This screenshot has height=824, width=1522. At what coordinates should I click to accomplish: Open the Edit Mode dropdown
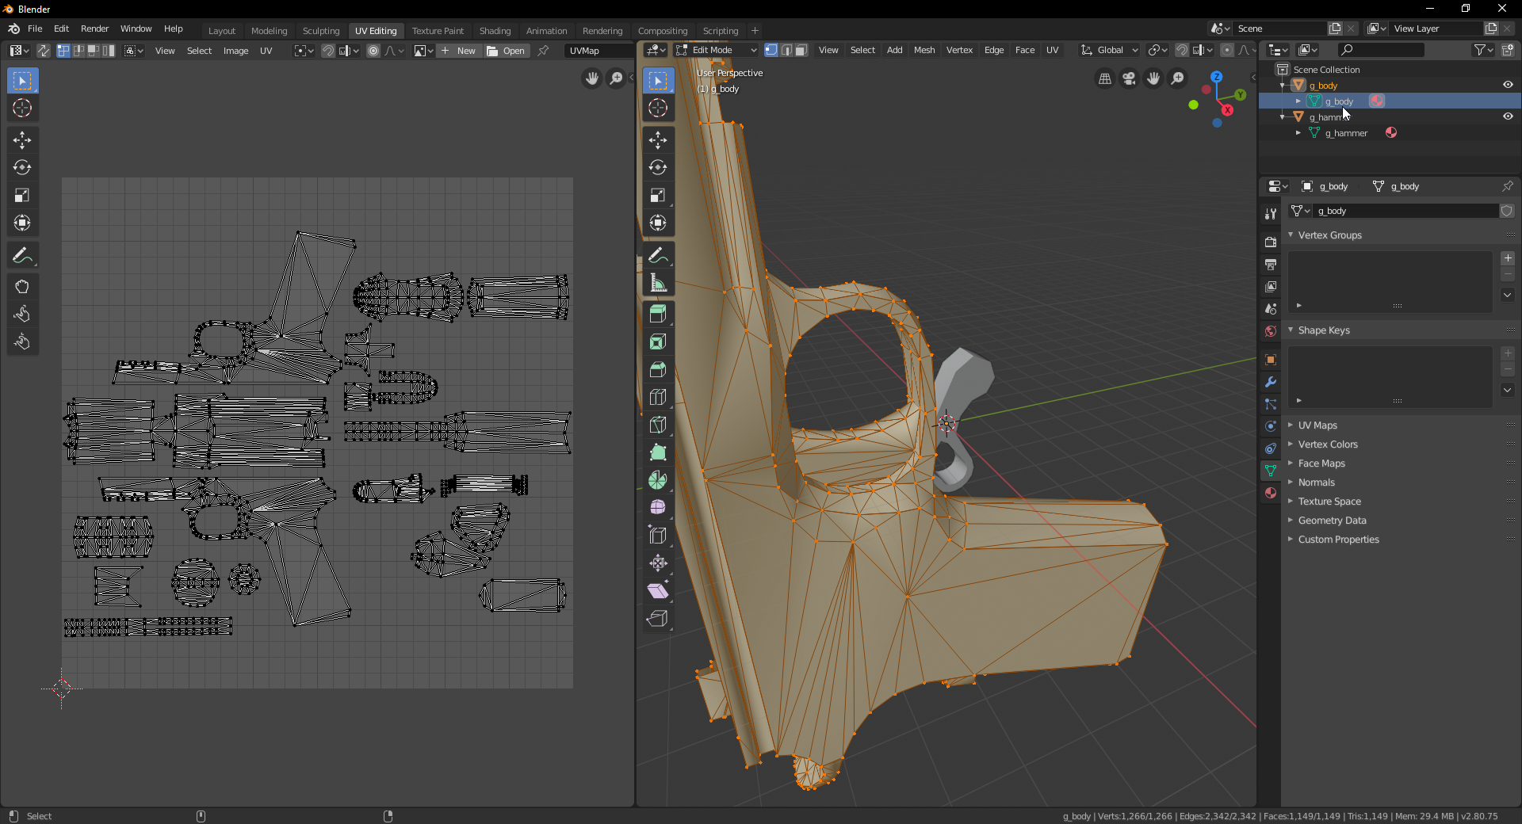pyautogui.click(x=717, y=50)
